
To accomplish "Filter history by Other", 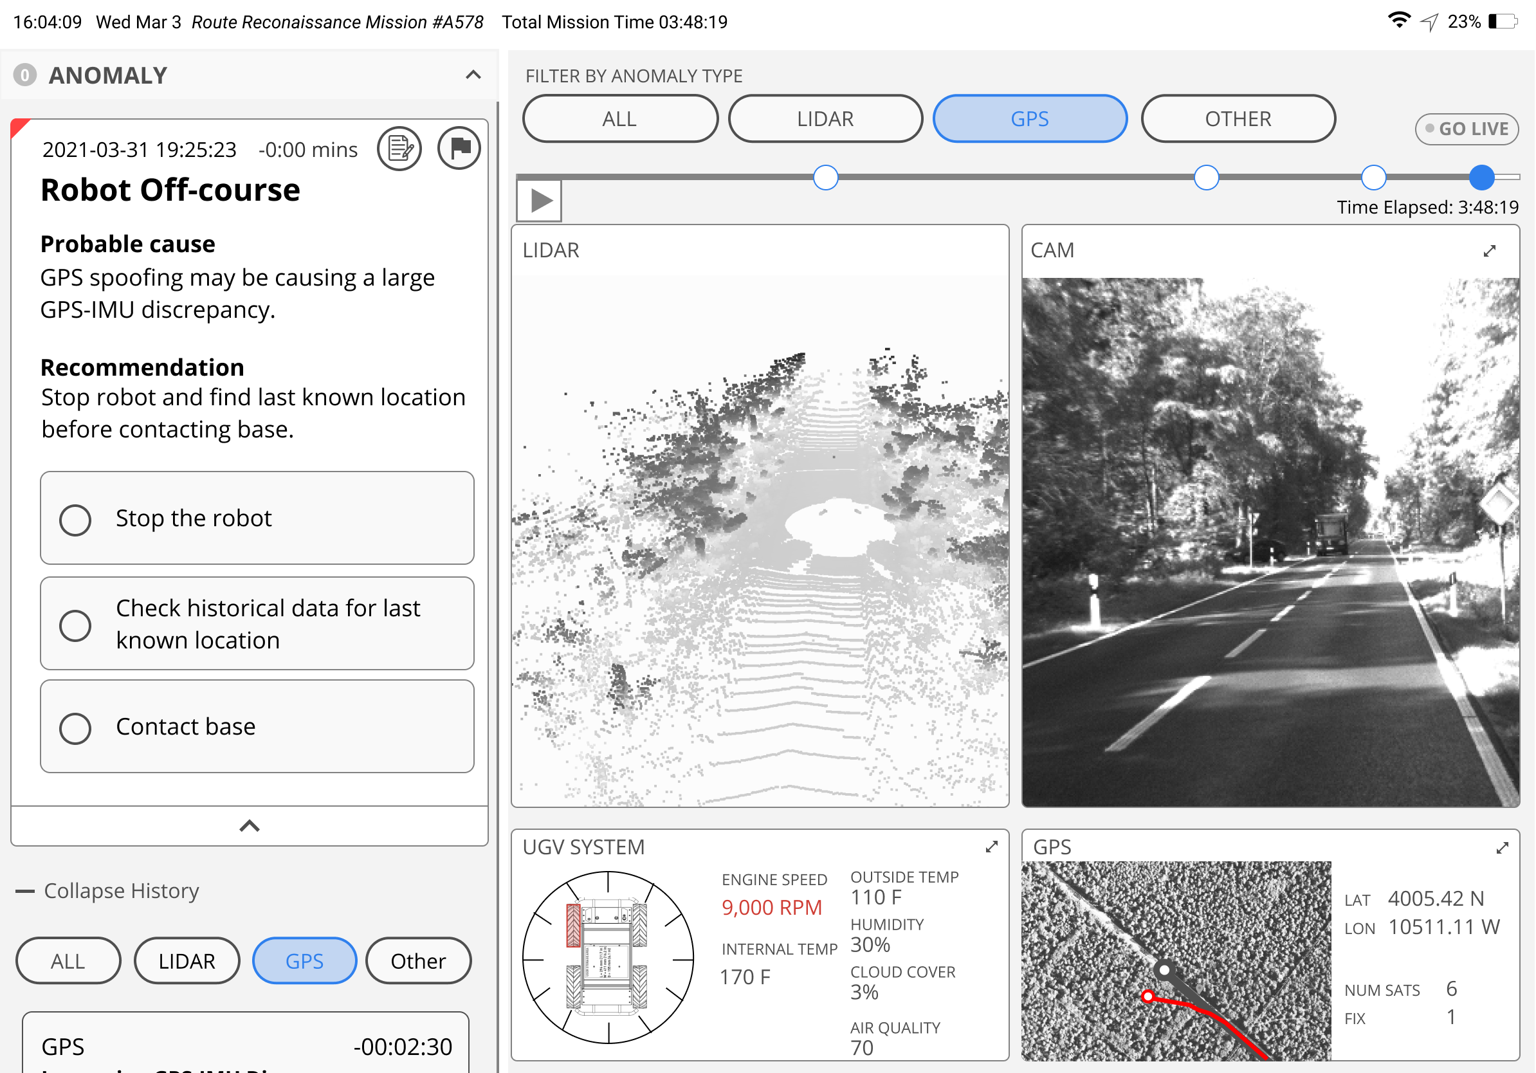I will [418, 961].
